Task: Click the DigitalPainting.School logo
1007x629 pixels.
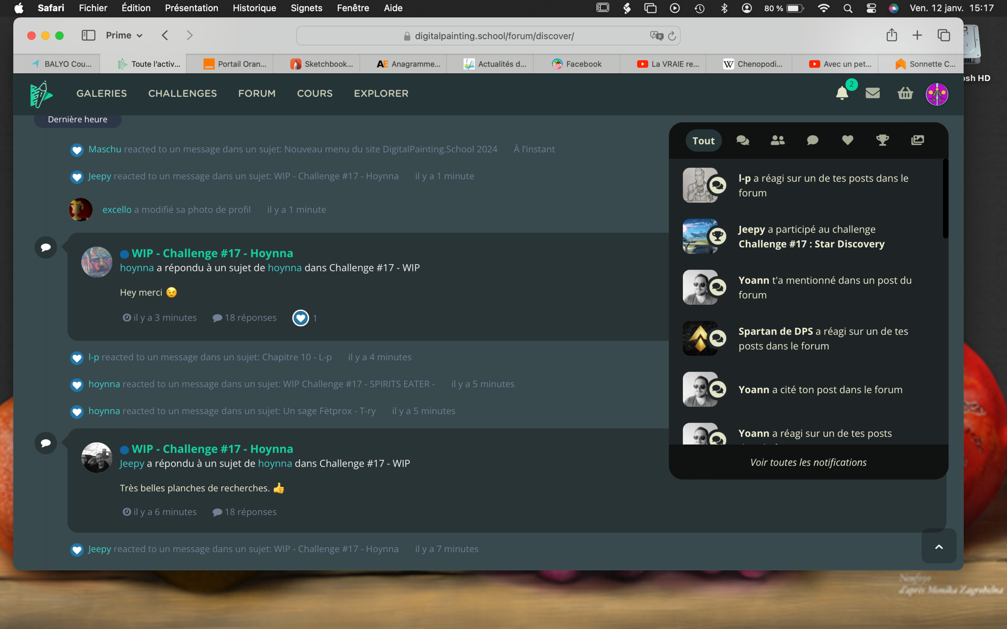Action: (41, 94)
